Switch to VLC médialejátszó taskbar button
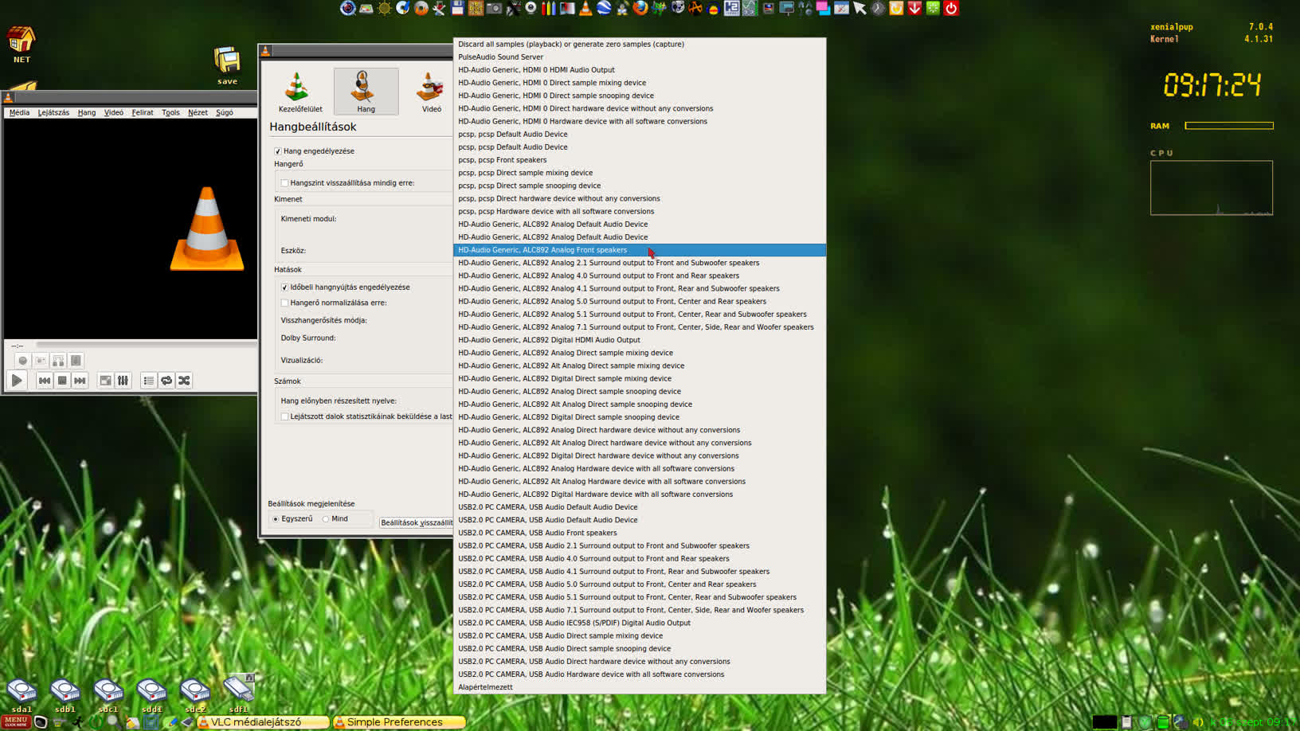Viewport: 1300px width, 731px height. [264, 722]
